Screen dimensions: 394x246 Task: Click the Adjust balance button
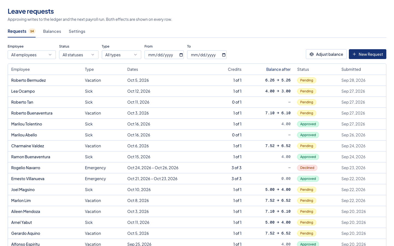pyautogui.click(x=326, y=54)
